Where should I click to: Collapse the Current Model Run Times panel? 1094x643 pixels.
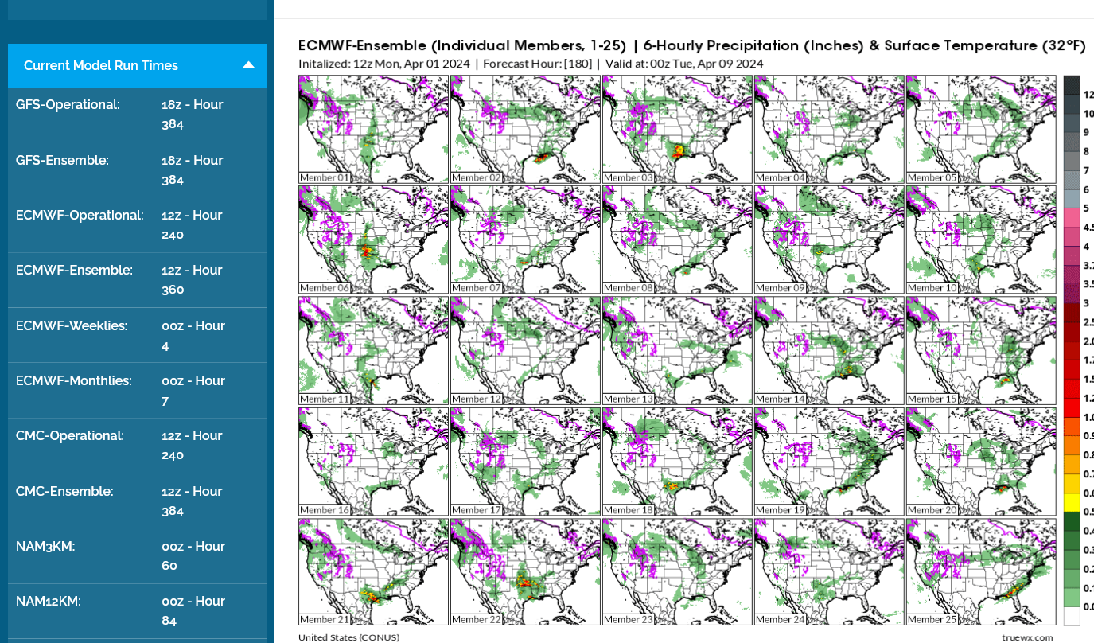click(x=248, y=65)
